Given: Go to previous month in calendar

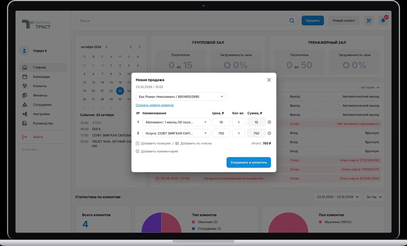Looking at the screenshot, I should pos(131,47).
